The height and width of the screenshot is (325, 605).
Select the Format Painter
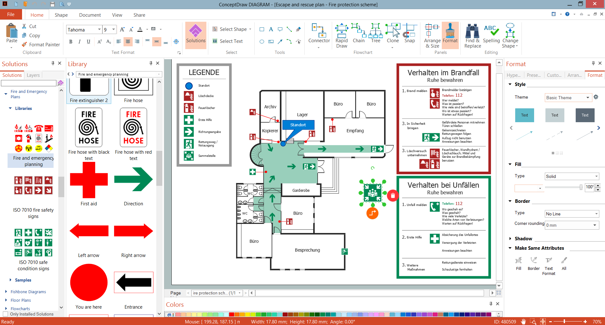pyautogui.click(x=41, y=44)
